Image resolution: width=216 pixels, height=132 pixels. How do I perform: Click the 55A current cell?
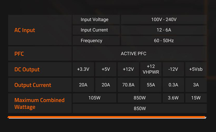pyautogui.click(x=151, y=85)
